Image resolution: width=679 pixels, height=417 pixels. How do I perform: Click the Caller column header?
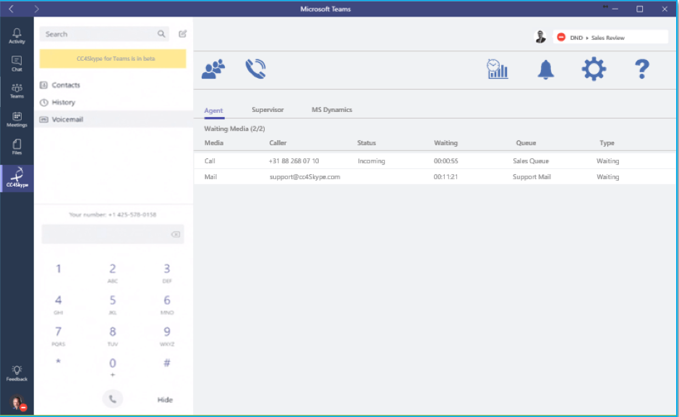click(278, 143)
